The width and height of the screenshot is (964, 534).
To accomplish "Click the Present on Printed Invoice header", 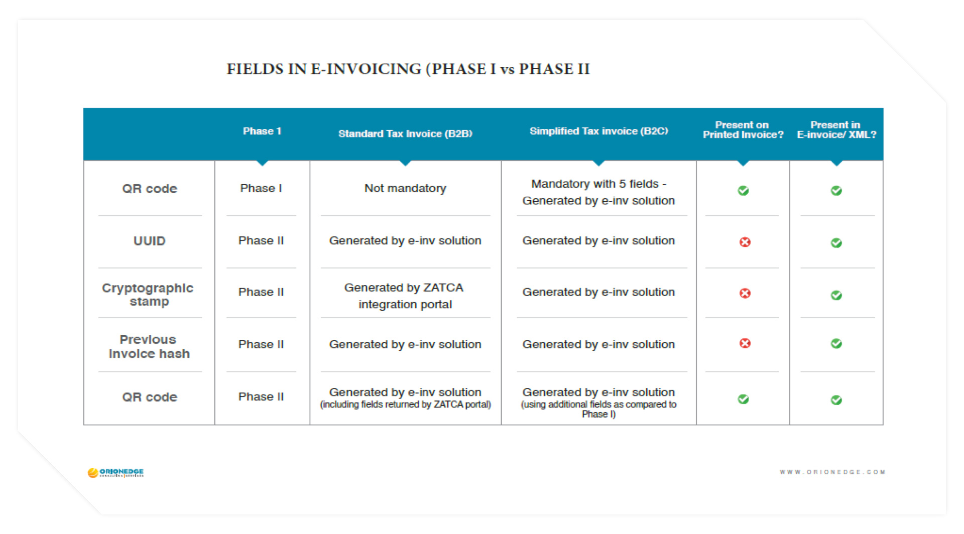I will [743, 129].
